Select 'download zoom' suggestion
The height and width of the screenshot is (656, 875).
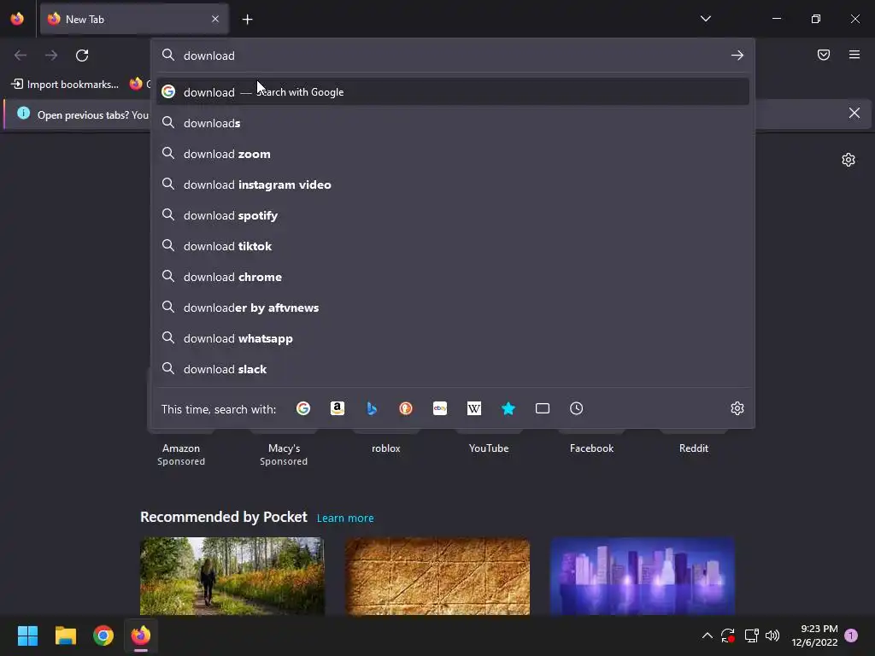pos(453,154)
